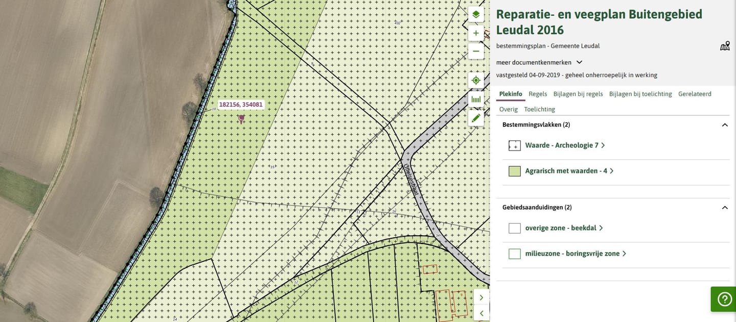736x322 pixels.
Task: Select the pencil drawing tool
Action: tap(476, 118)
